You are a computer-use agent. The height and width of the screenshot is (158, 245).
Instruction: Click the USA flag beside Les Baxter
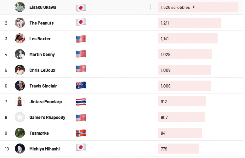tap(81, 39)
